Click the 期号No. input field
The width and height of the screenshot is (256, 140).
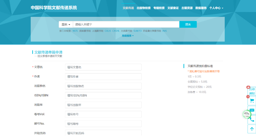pos(103,124)
